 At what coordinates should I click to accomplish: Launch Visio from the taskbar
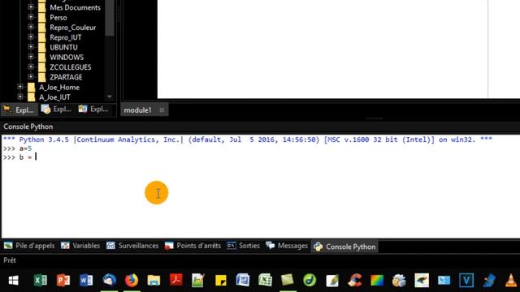[x=466, y=281]
